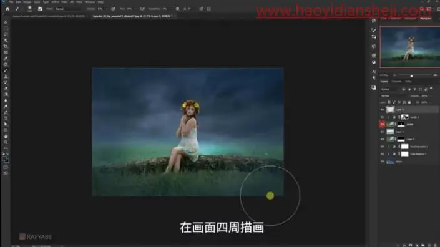440x247 pixels.
Task: Select the Spot Healing Brush tool
Action: pos(6,64)
